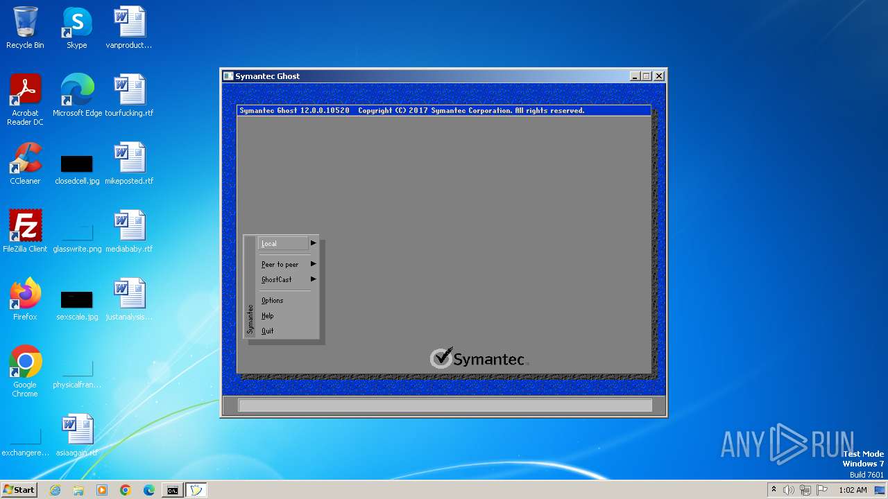Screen dimensions: 888x499
Task: Maximize the Symantec Ghost window
Action: pyautogui.click(x=647, y=76)
